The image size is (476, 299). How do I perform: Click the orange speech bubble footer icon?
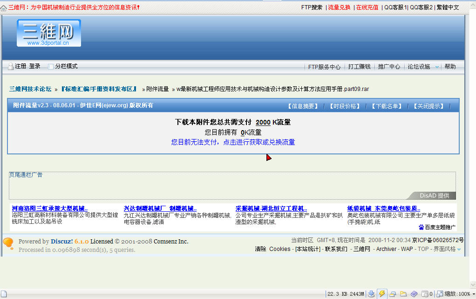coord(8,244)
